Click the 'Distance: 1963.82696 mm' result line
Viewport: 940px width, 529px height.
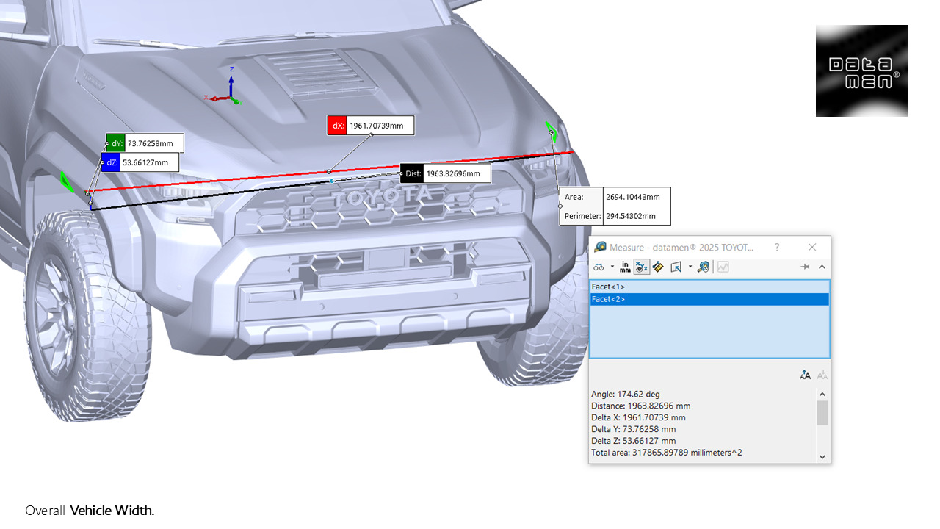point(640,406)
